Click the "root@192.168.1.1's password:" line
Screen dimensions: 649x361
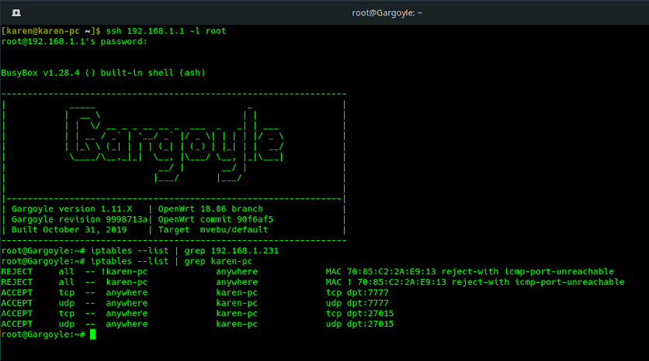74,41
